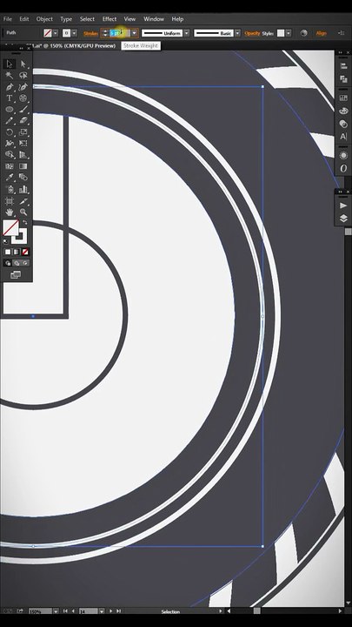The image size is (352, 627).
Task: Select the Pencil tool
Action: pos(10,120)
